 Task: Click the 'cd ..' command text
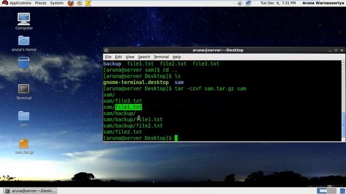pyautogui.click(x=170, y=70)
